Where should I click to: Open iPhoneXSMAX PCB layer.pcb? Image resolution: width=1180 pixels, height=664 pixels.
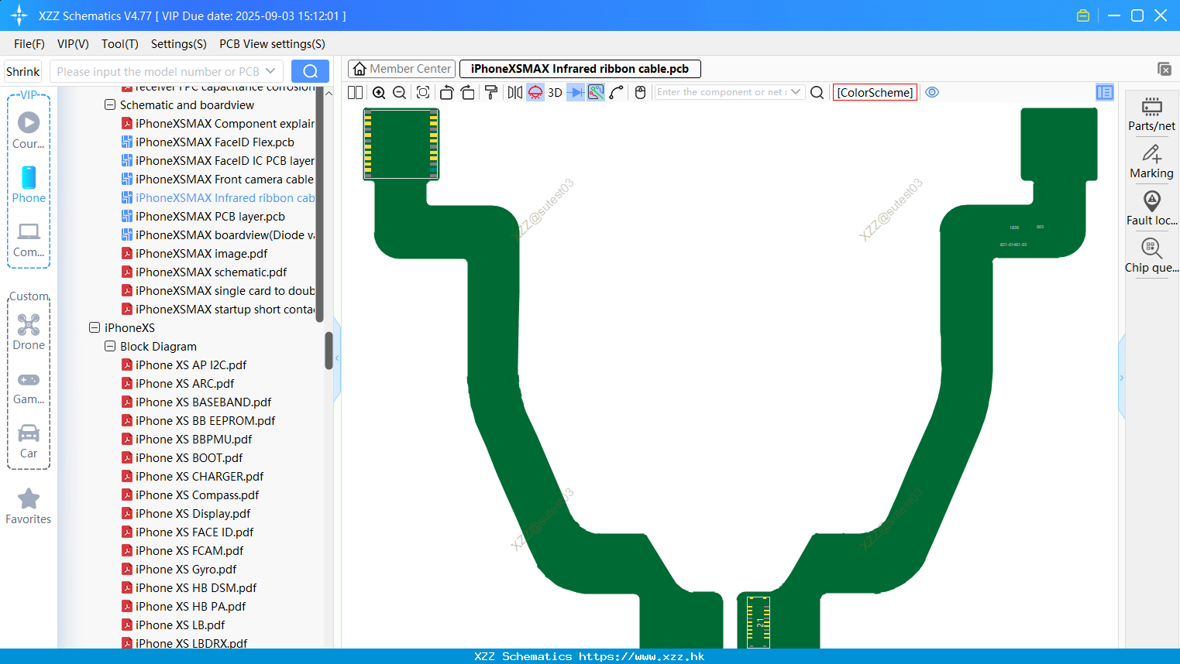(203, 216)
